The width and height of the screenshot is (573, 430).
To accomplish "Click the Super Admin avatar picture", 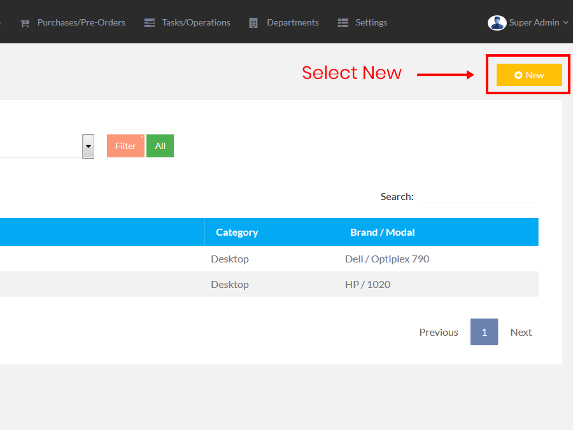I will 497,23.
